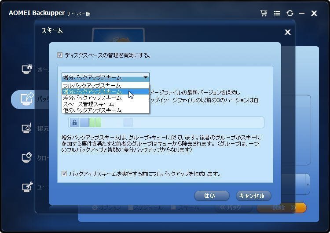This screenshot has width=330, height=233.
Task: Select the Home sidebar icon
Action: pyautogui.click(x=27, y=69)
